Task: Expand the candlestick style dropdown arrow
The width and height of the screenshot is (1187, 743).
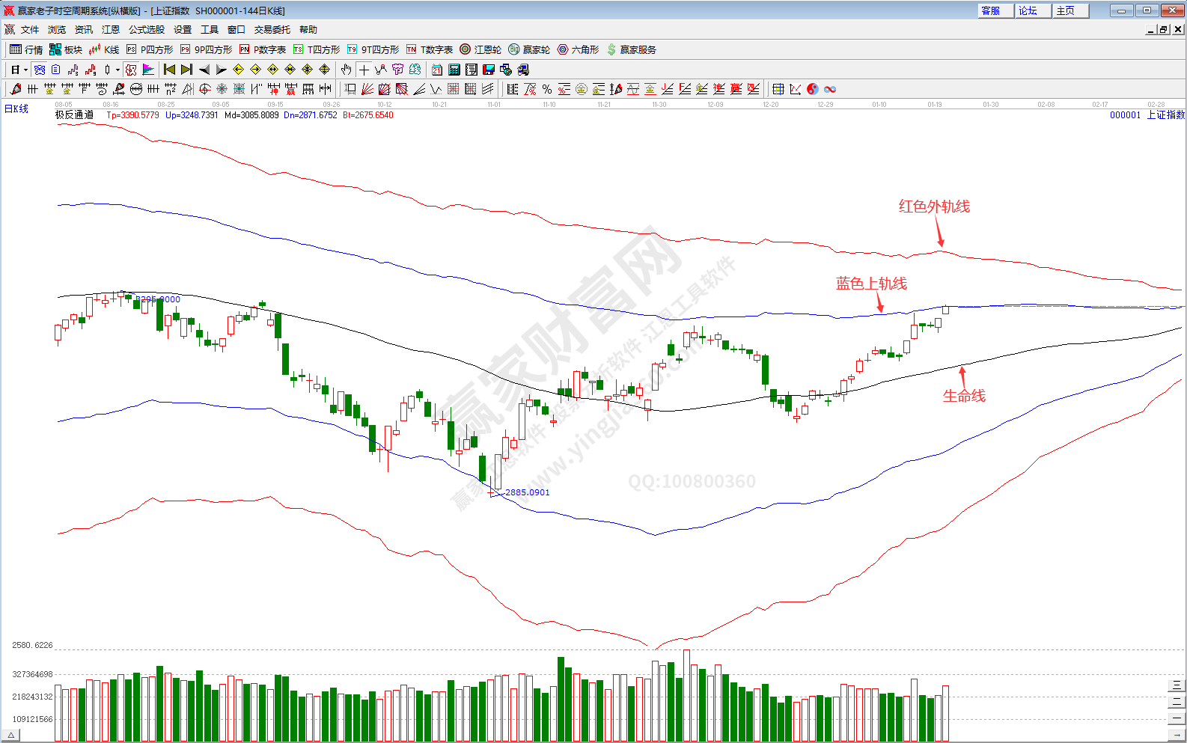Action: click(x=118, y=70)
